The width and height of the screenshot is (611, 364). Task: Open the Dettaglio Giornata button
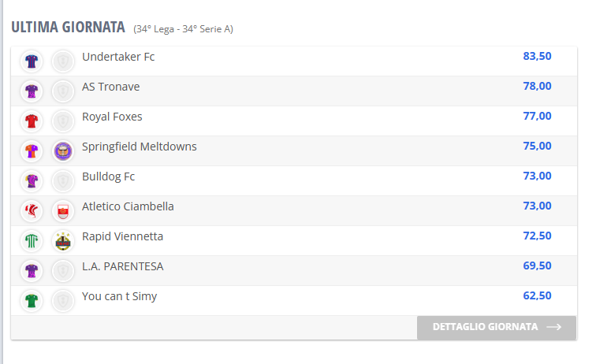tap(497, 328)
